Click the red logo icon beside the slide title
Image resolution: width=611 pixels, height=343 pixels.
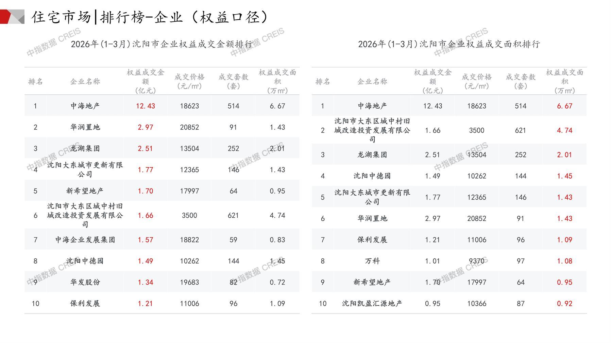click(12, 17)
